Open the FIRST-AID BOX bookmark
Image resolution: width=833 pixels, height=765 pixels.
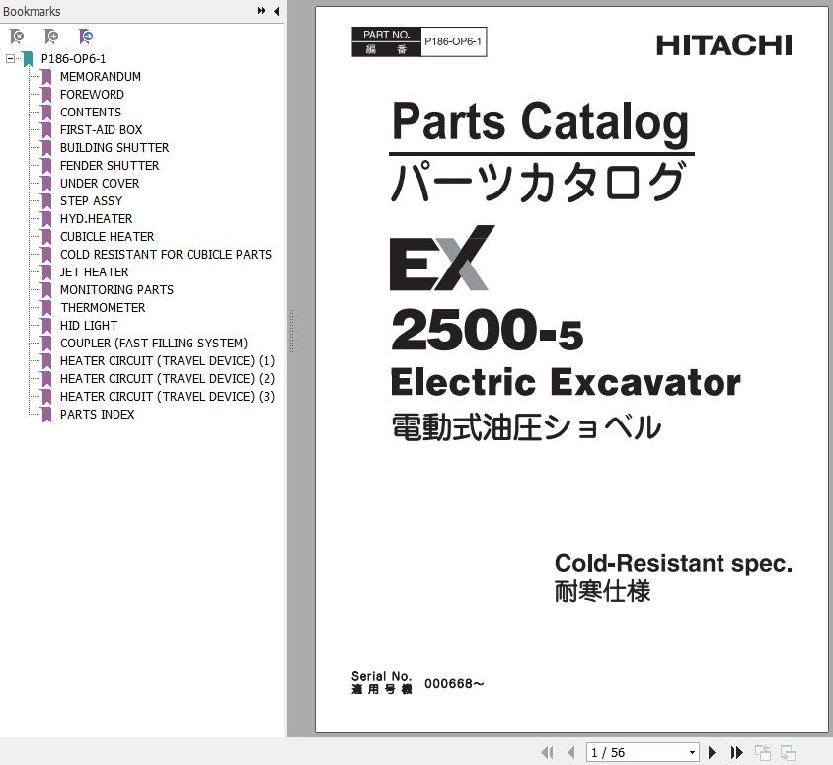(x=101, y=129)
